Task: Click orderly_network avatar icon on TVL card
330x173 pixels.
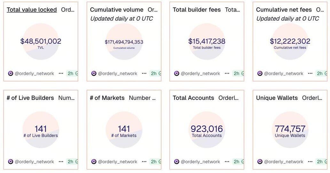Action: 11,73
